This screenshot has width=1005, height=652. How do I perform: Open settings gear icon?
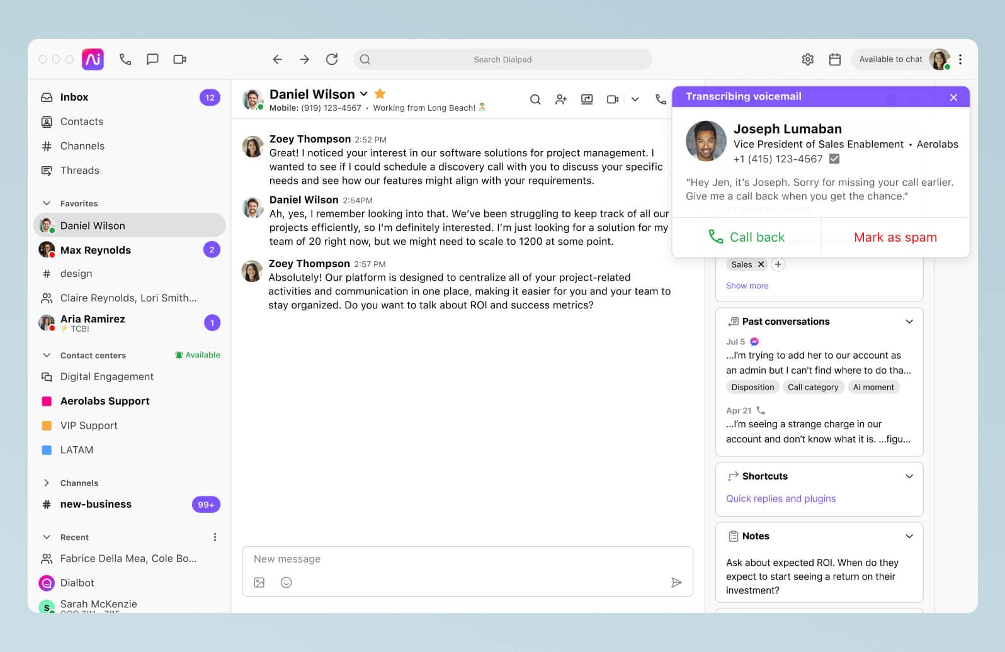click(807, 59)
